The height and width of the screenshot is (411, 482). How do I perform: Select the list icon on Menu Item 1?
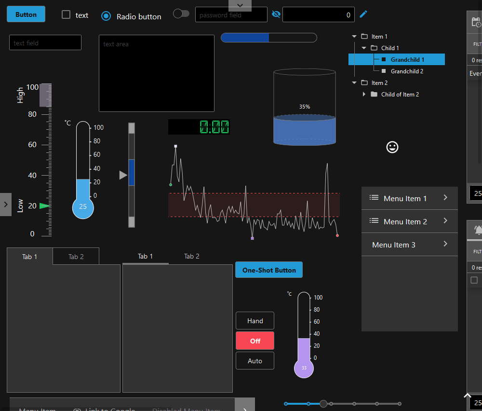374,198
